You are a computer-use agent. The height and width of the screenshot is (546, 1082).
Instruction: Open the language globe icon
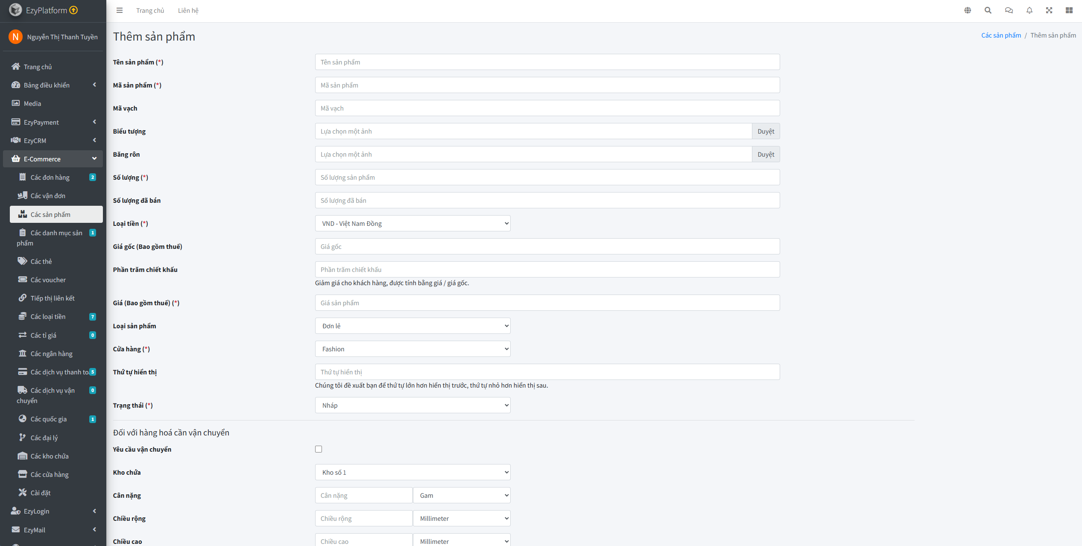click(x=968, y=11)
